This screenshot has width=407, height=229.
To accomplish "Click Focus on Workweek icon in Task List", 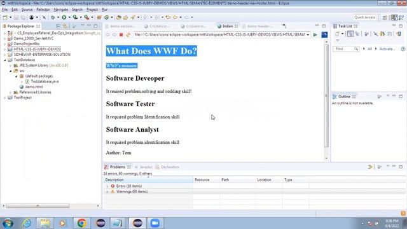I will [366, 34].
